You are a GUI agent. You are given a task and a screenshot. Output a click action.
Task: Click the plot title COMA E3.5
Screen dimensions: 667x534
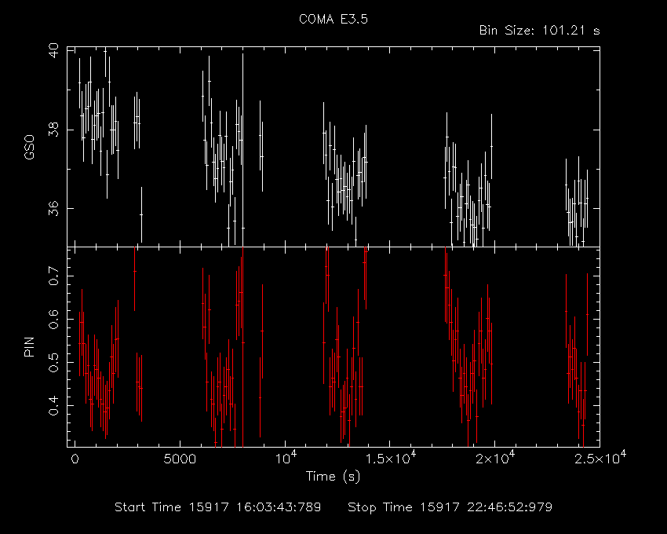[333, 19]
